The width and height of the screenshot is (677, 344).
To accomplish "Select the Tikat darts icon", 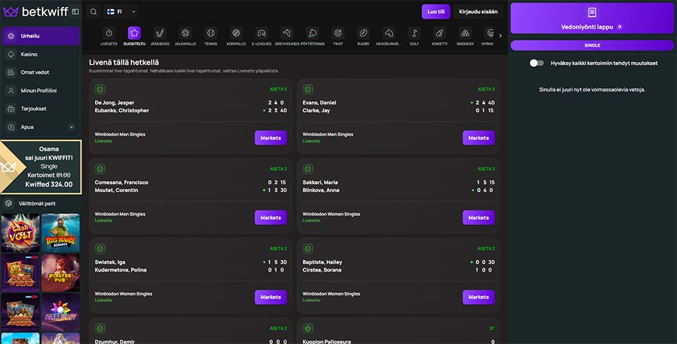I will pos(338,33).
